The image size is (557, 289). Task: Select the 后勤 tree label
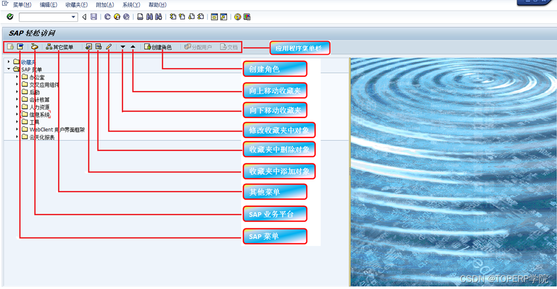point(35,92)
